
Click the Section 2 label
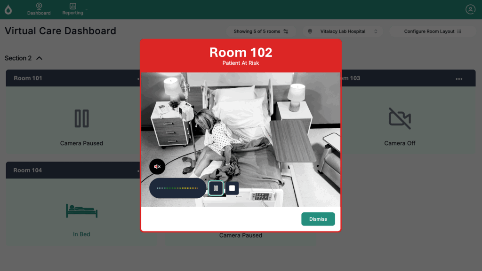(x=18, y=58)
